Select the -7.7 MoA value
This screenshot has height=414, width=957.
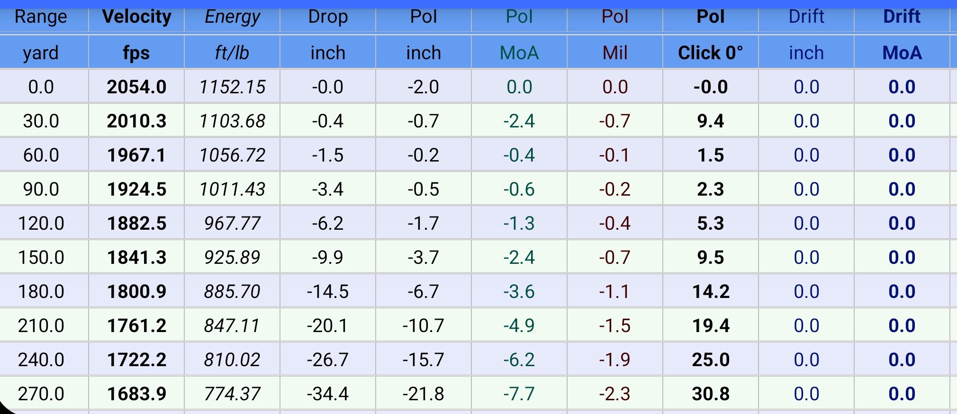[519, 394]
